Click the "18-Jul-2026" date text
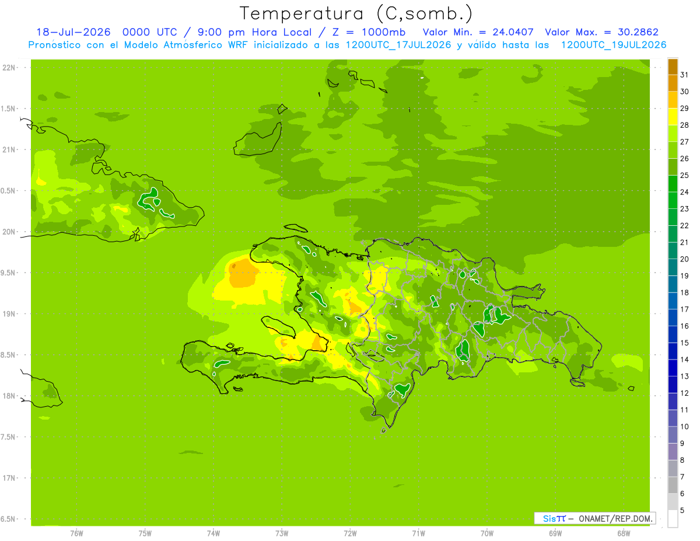Image resolution: width=700 pixels, height=541 pixels. (x=73, y=32)
